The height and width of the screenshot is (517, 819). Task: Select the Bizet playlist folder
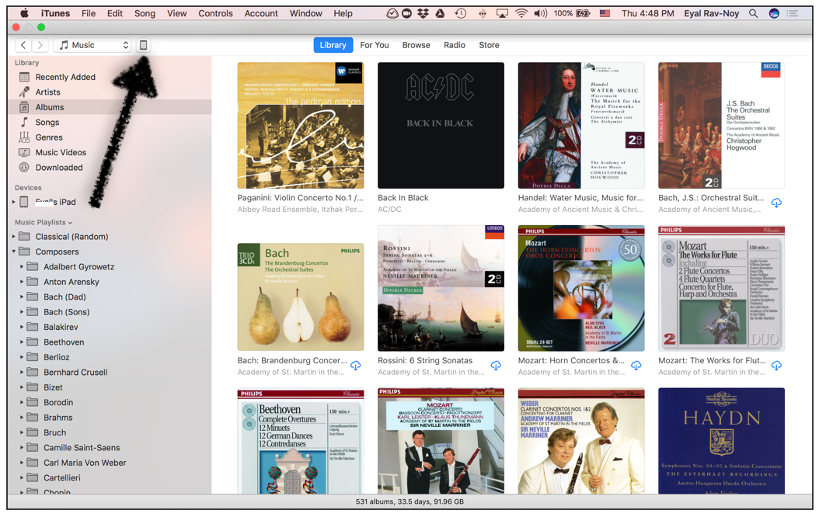coord(53,387)
